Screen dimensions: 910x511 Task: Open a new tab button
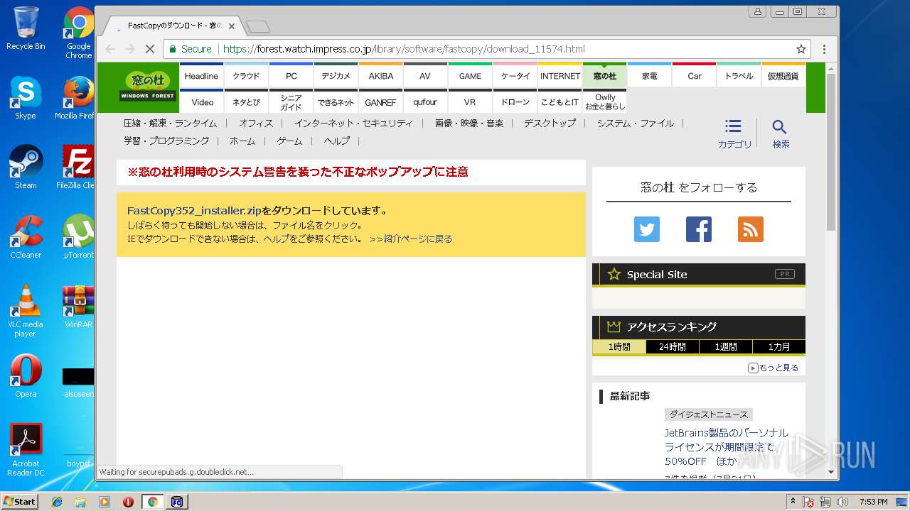[258, 27]
